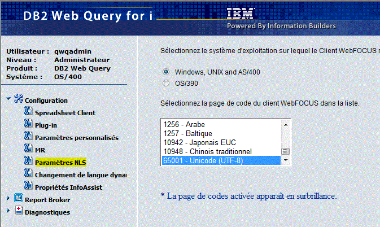Open Paramètres personnalisés

[x=77, y=138]
